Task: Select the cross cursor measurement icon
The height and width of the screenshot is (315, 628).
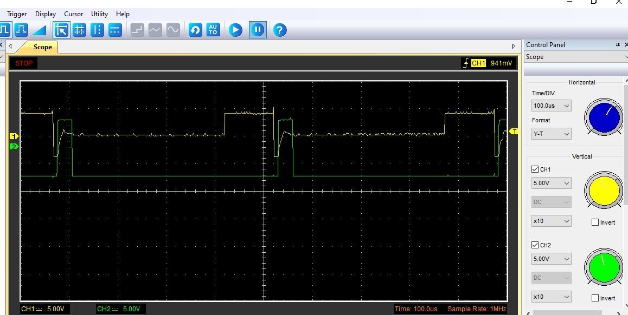Action: point(79,30)
